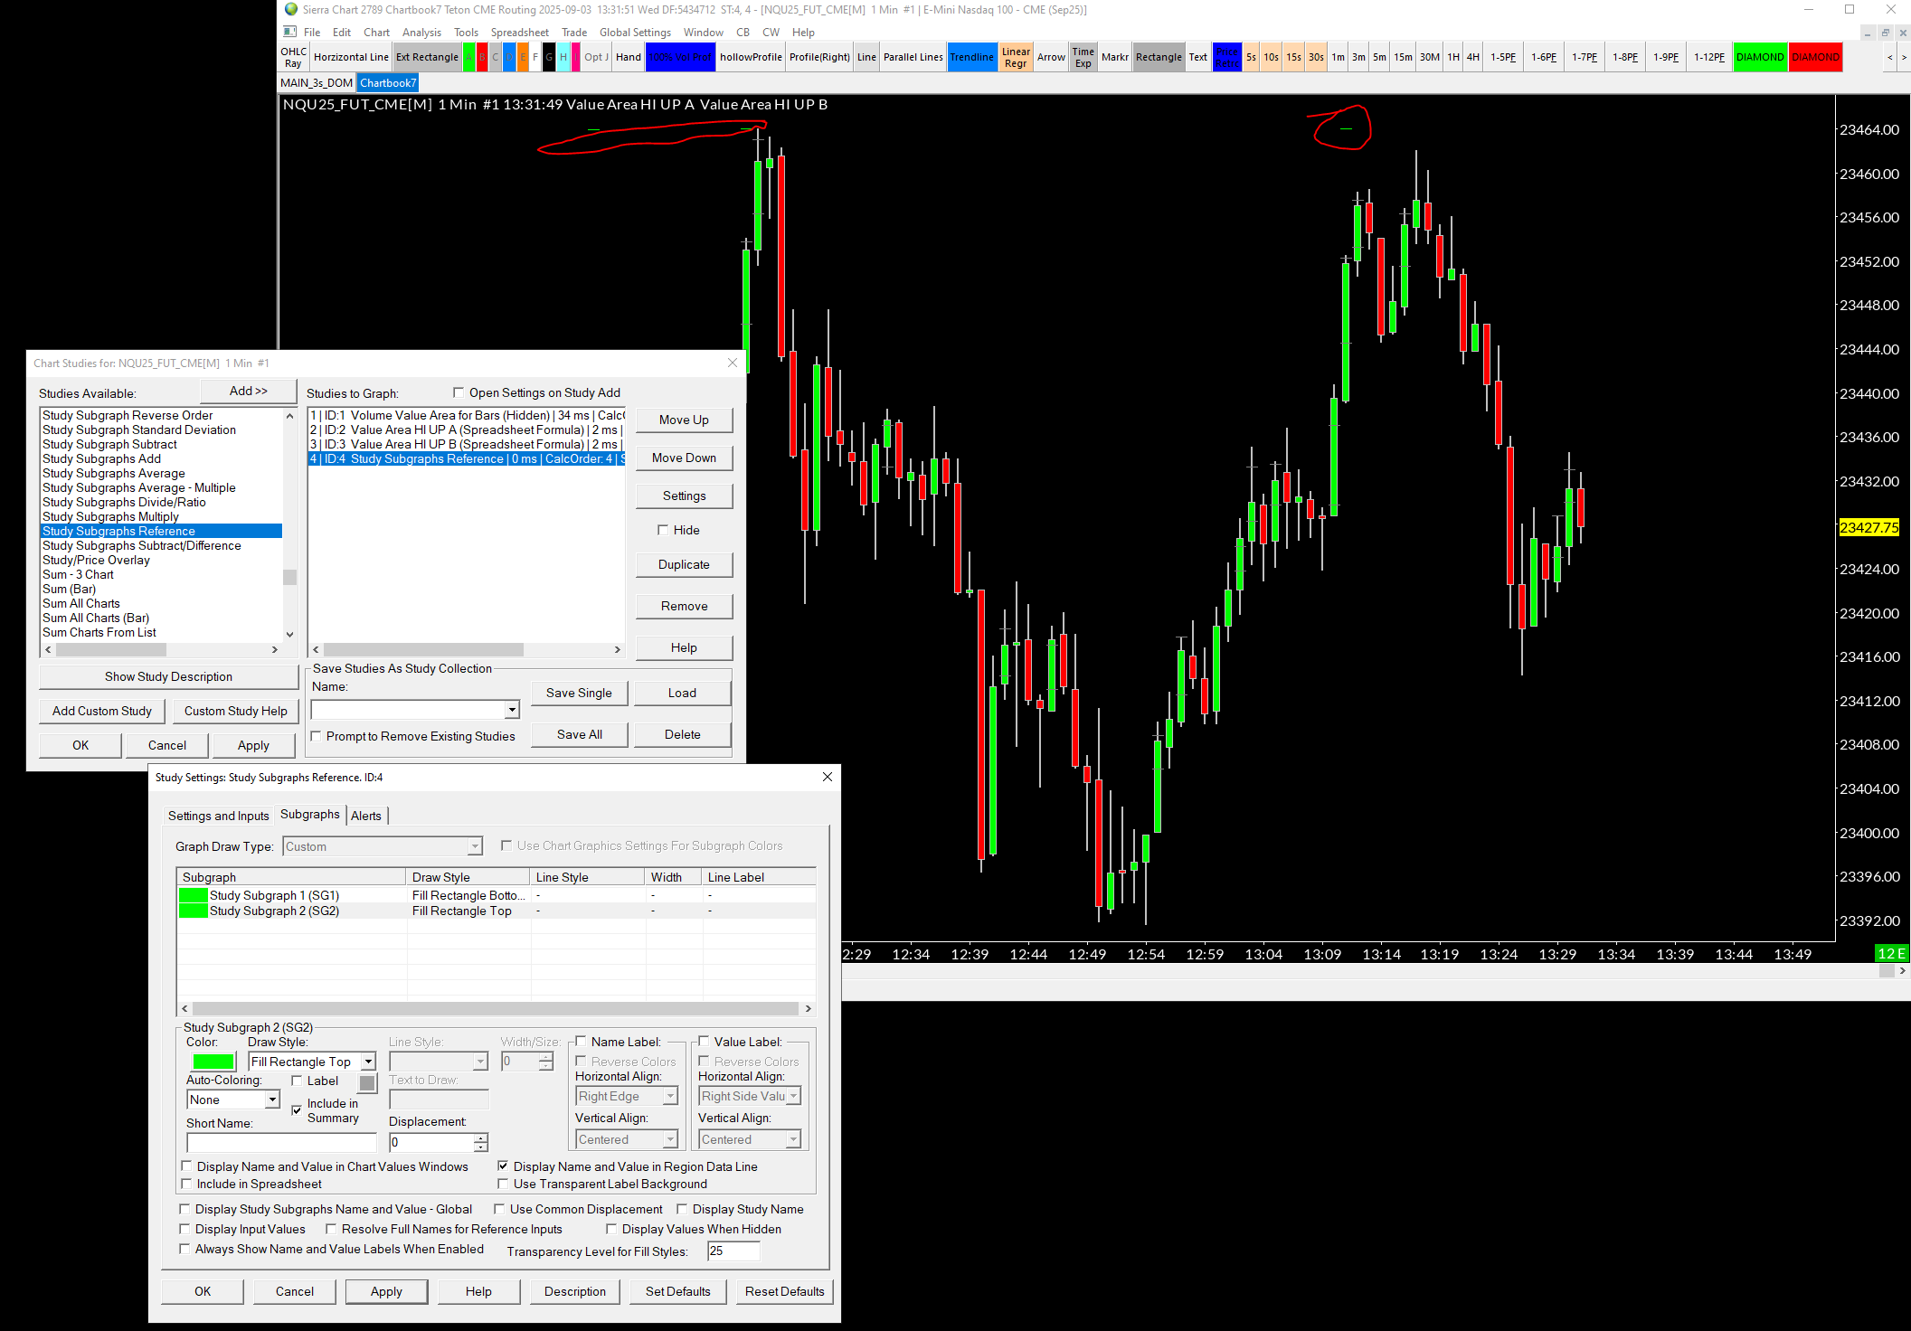Toggle Include in Summary checkbox
Image resolution: width=1911 pixels, height=1331 pixels.
pyautogui.click(x=297, y=1109)
